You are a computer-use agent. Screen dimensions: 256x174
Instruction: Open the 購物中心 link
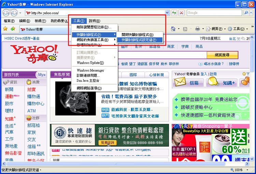(35, 104)
